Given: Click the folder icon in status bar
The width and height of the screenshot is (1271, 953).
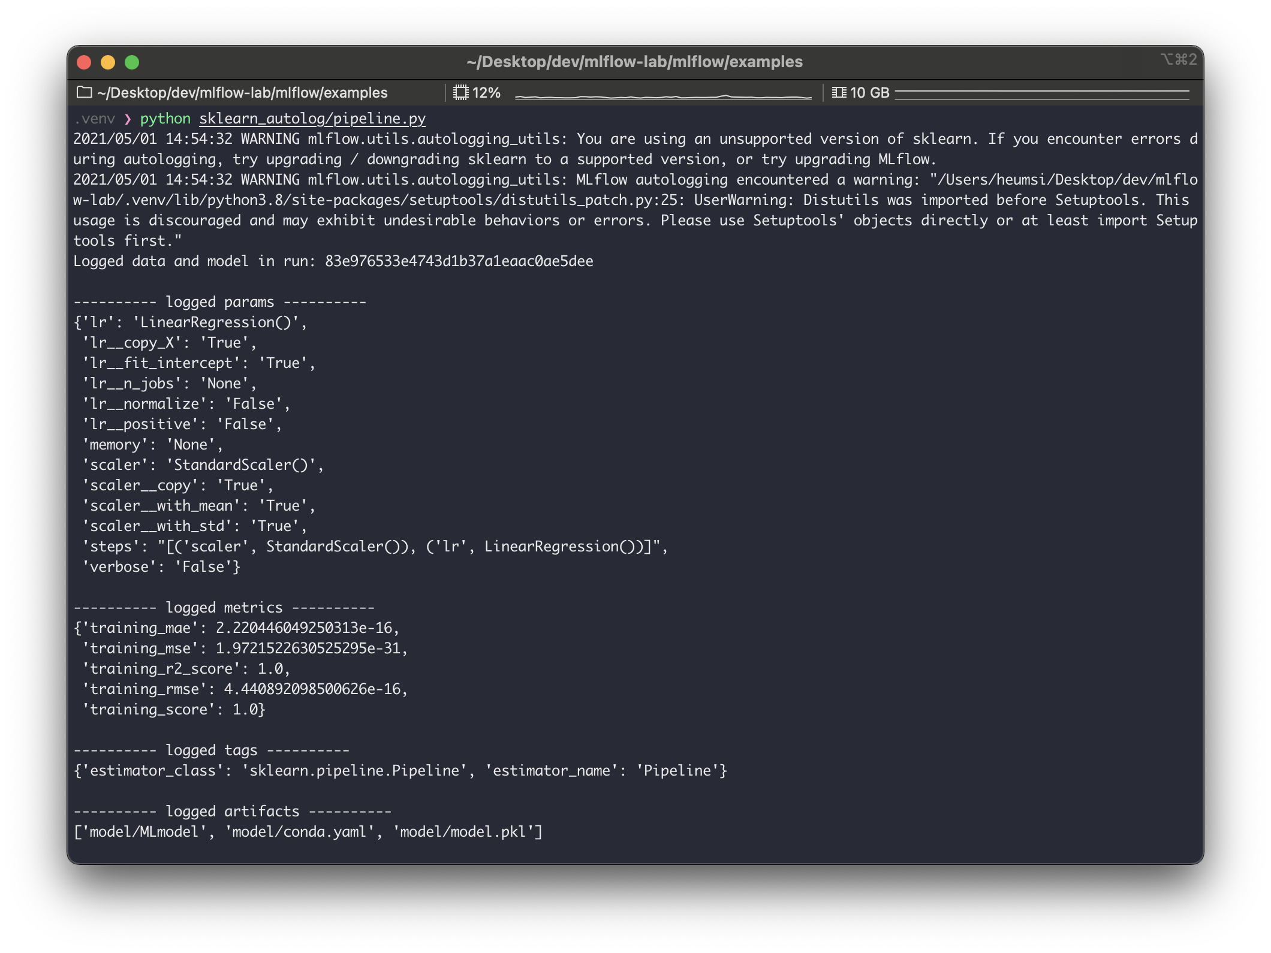Looking at the screenshot, I should click(x=85, y=92).
